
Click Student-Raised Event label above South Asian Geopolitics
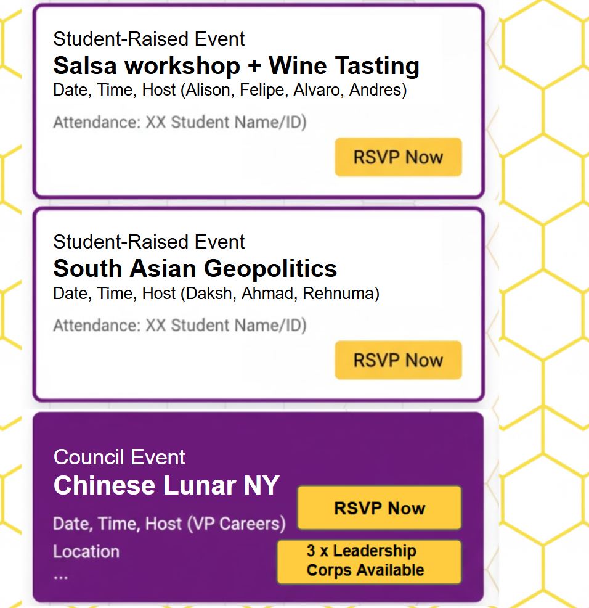tap(148, 242)
